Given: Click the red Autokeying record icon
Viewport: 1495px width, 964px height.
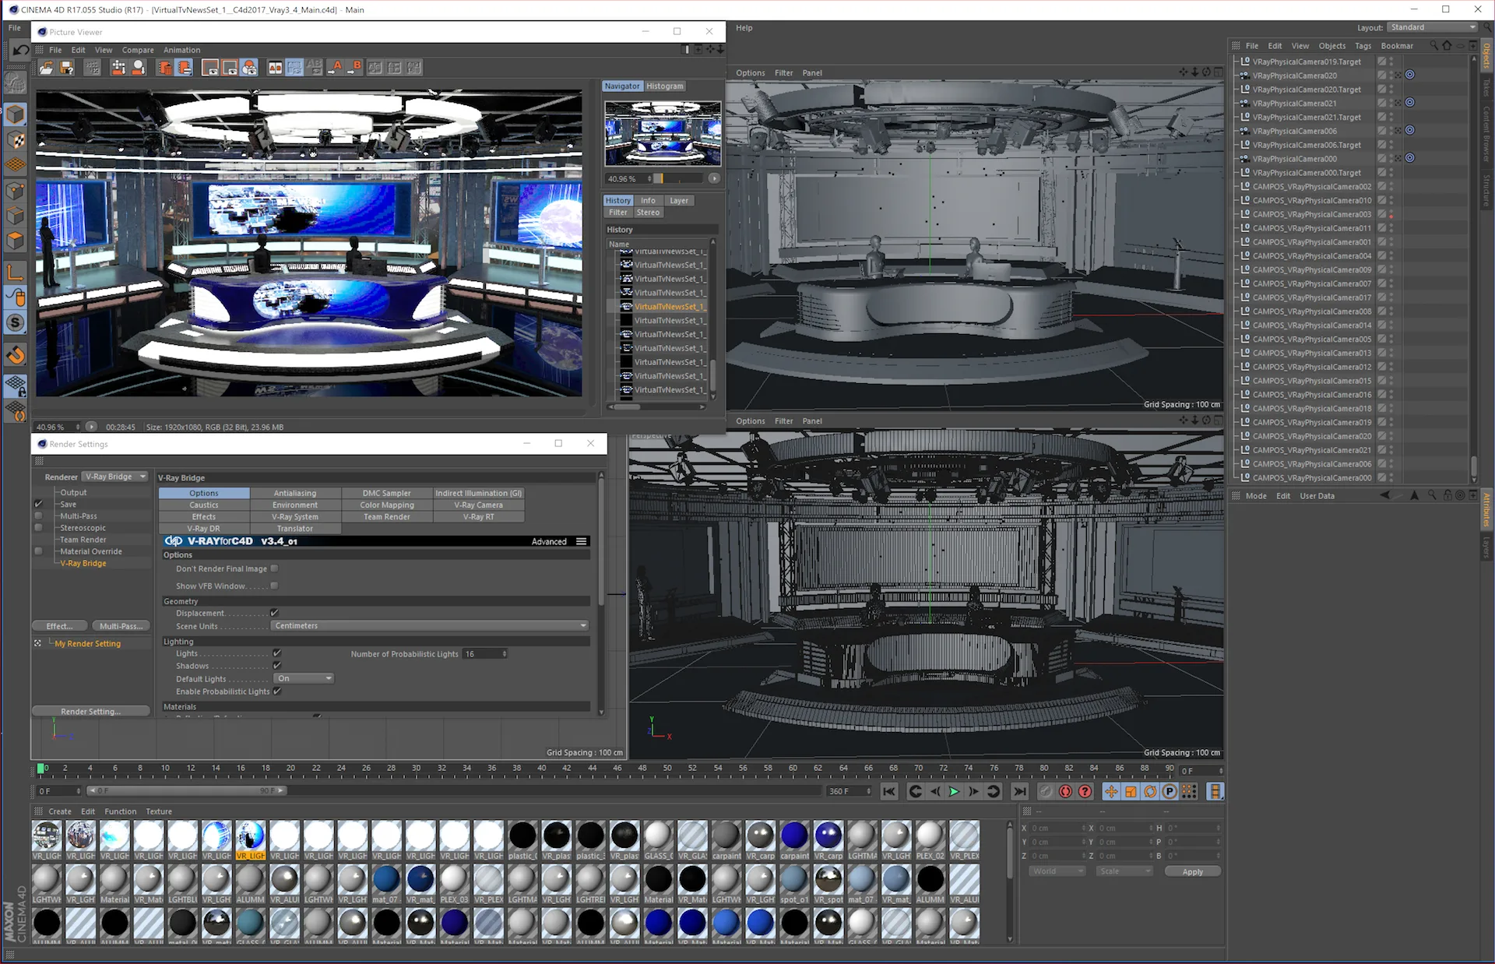Looking at the screenshot, I should pyautogui.click(x=1065, y=791).
